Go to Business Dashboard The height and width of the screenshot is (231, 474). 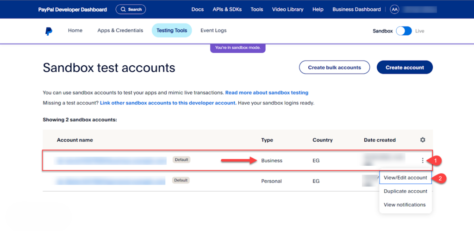[x=356, y=9]
